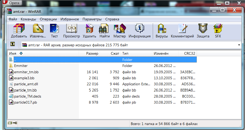The height and width of the screenshot is (130, 245).
Task: Go up one folder level button
Action: (12, 45)
